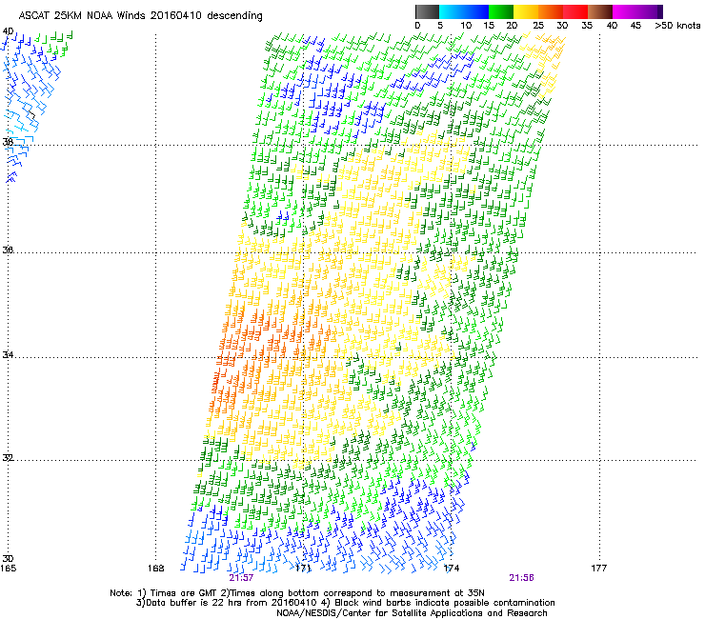Screen dimensions: 705x619
Task: Click the legend scale number 10
Action: point(466,26)
